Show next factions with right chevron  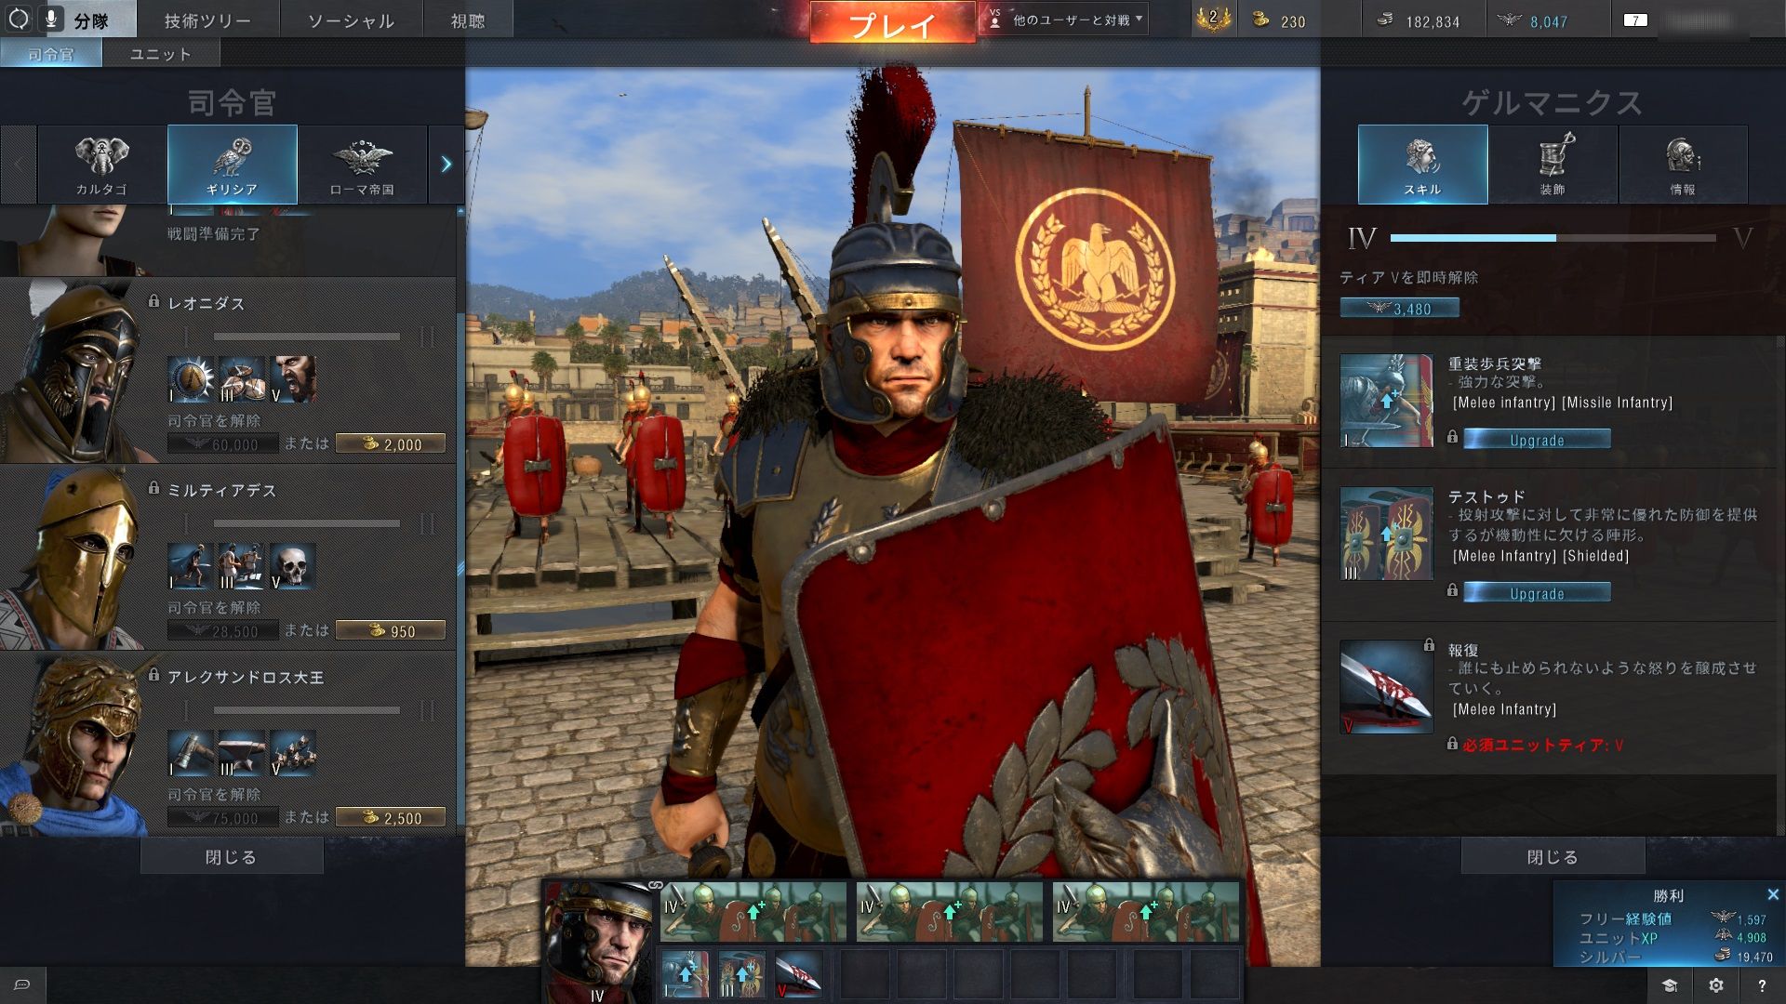coord(446,165)
